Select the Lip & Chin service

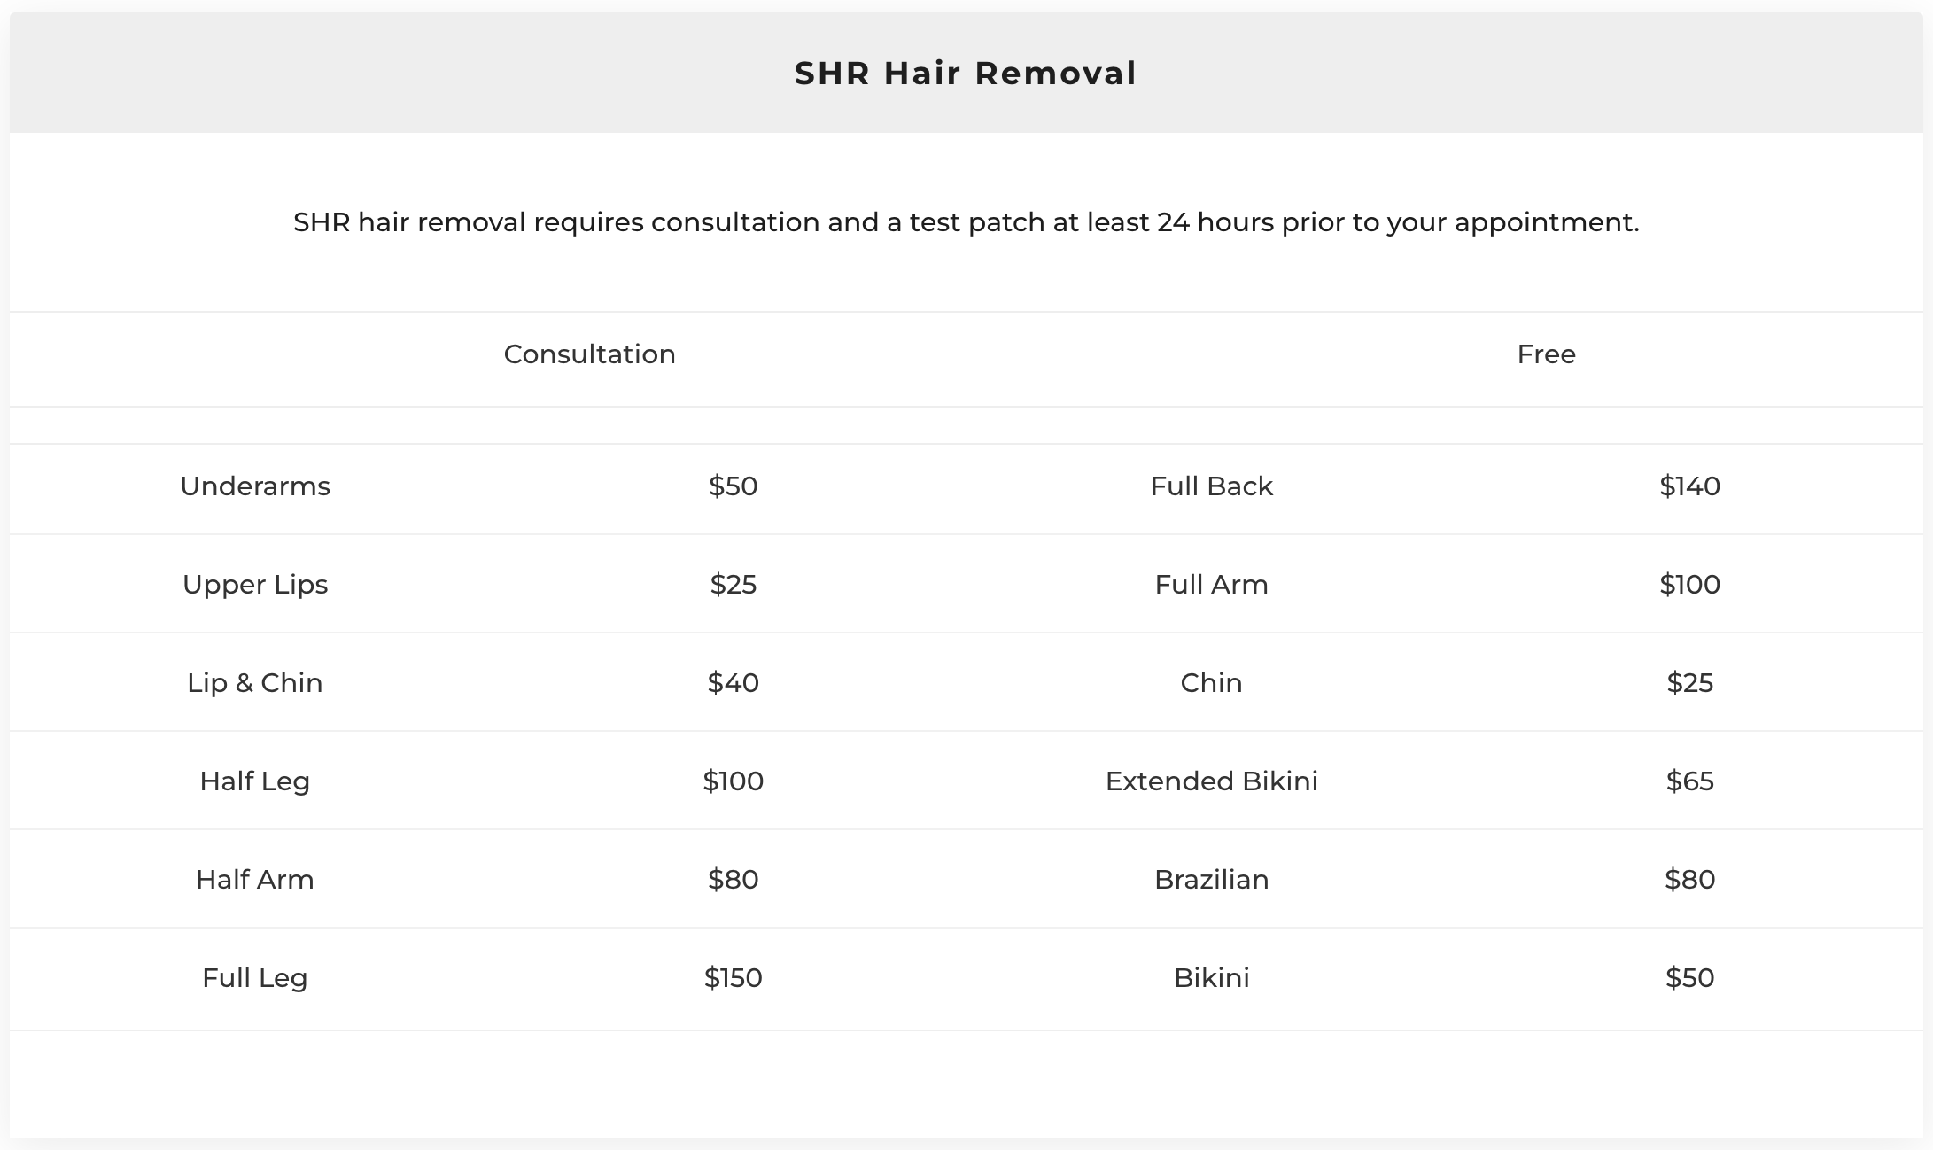255,683
